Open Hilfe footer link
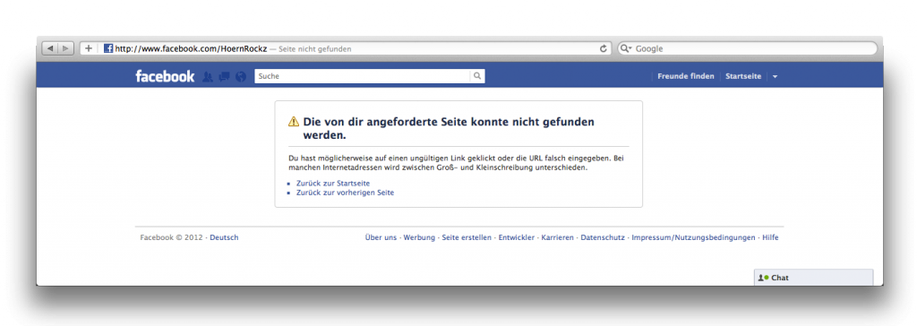Screen dimensions: 917x326 770,237
